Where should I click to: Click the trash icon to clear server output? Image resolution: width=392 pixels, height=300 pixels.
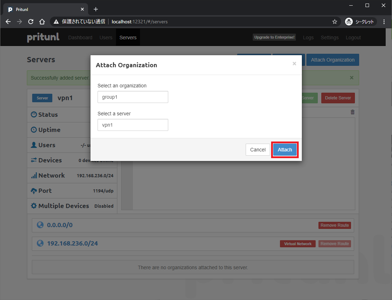click(x=352, y=112)
